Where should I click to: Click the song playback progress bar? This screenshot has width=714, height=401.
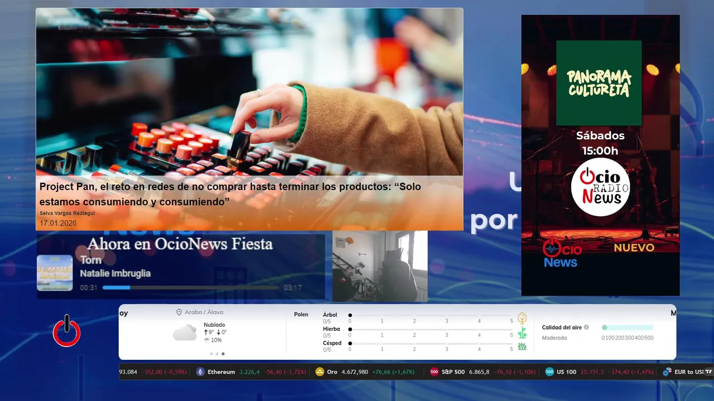190,288
